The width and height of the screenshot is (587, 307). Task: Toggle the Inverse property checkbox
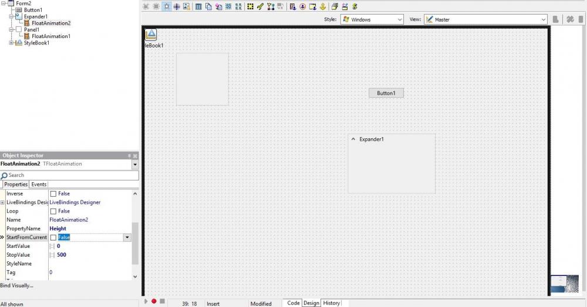pos(53,194)
